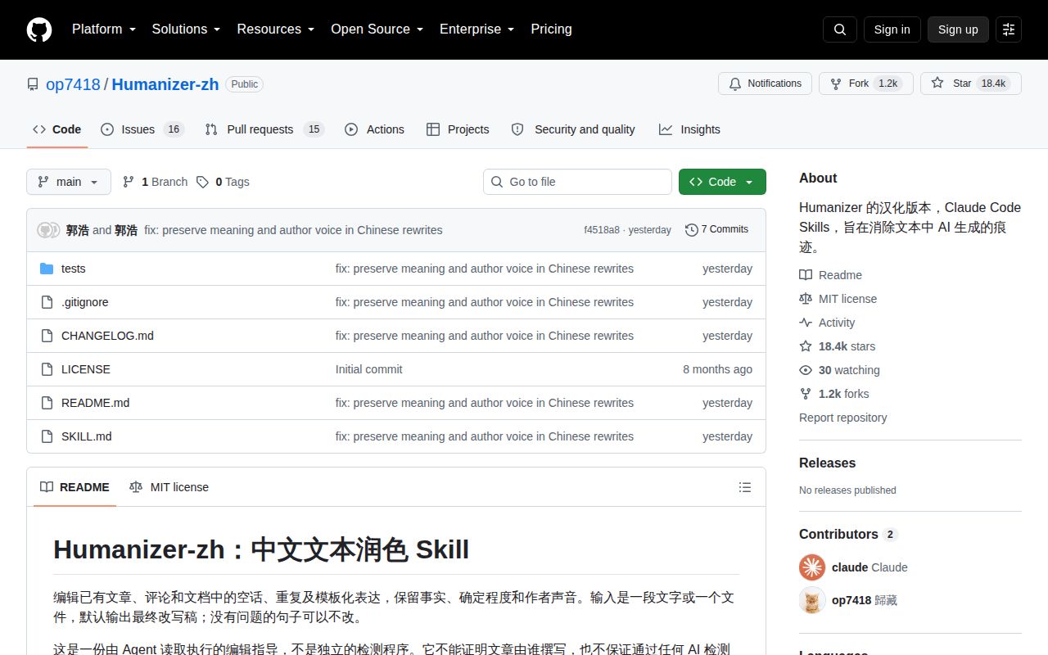Viewport: 1048px width, 655px height.
Task: Switch to the Projects tab
Action: 458,129
